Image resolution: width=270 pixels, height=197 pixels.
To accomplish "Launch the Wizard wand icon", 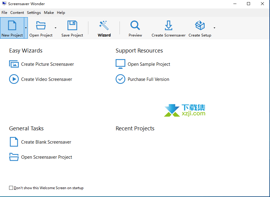I will click(104, 25).
